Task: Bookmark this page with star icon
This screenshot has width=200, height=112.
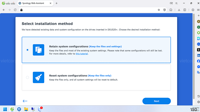Action: pos(159,10)
